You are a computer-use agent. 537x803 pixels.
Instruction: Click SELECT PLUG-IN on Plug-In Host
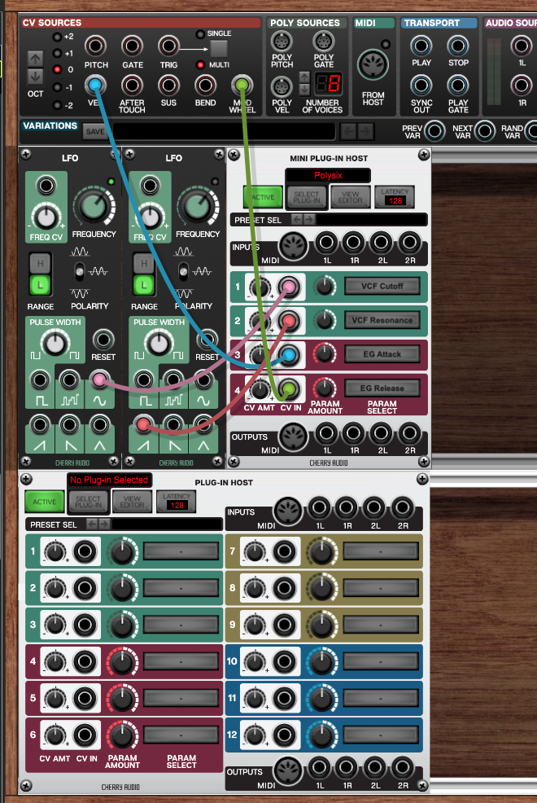[x=88, y=502]
